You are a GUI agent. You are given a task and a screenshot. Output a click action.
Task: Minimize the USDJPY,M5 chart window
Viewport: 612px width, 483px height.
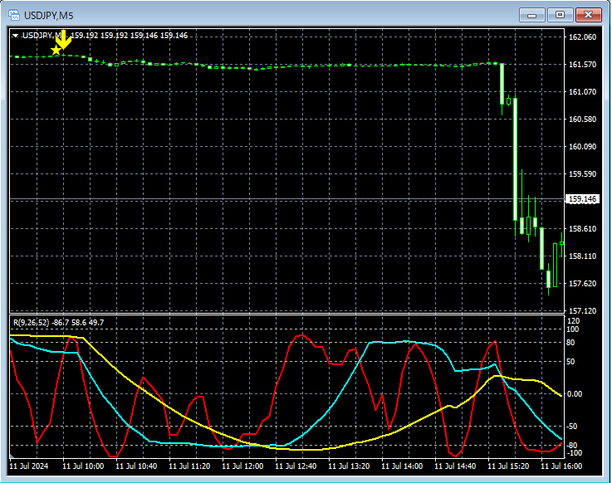tap(532, 15)
